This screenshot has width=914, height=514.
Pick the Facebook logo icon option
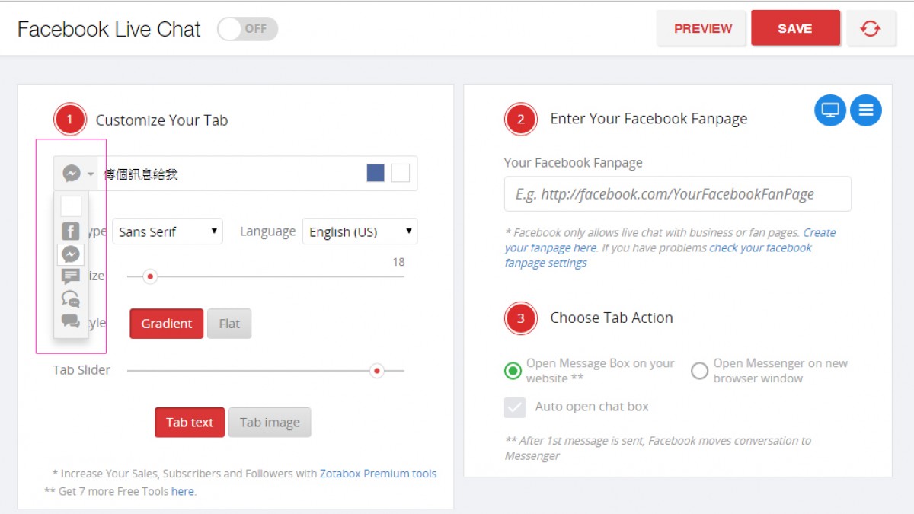point(71,231)
